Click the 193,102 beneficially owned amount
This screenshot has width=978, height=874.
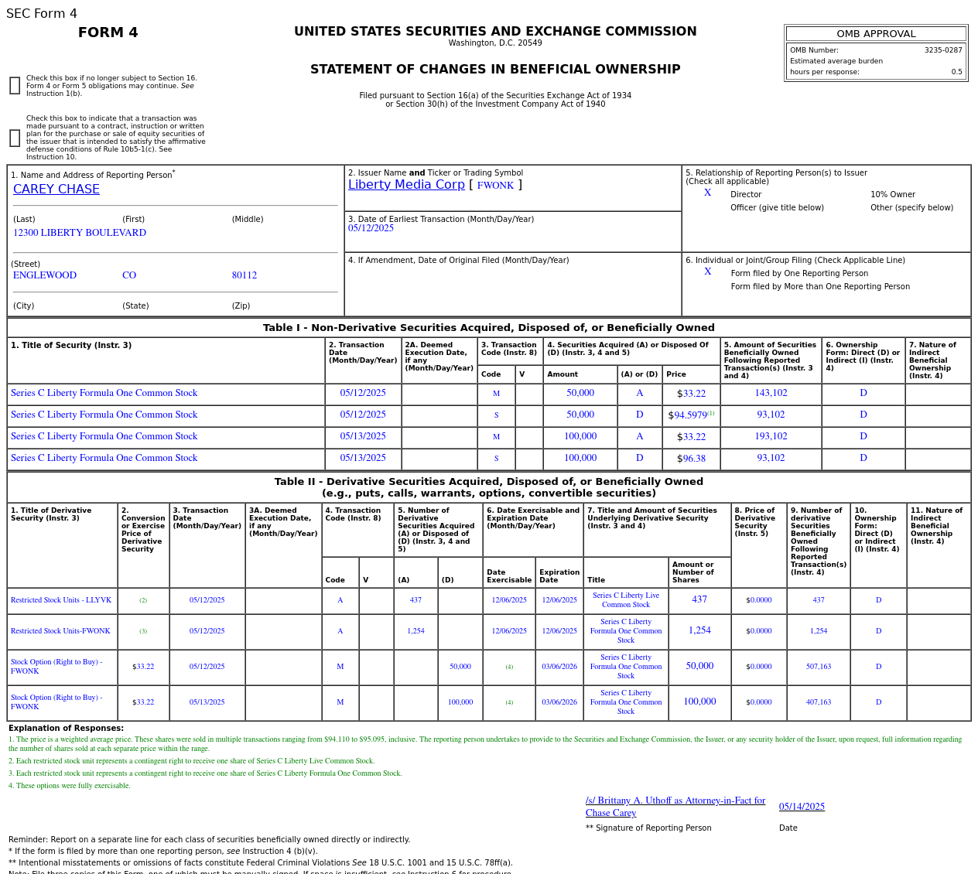tap(771, 436)
